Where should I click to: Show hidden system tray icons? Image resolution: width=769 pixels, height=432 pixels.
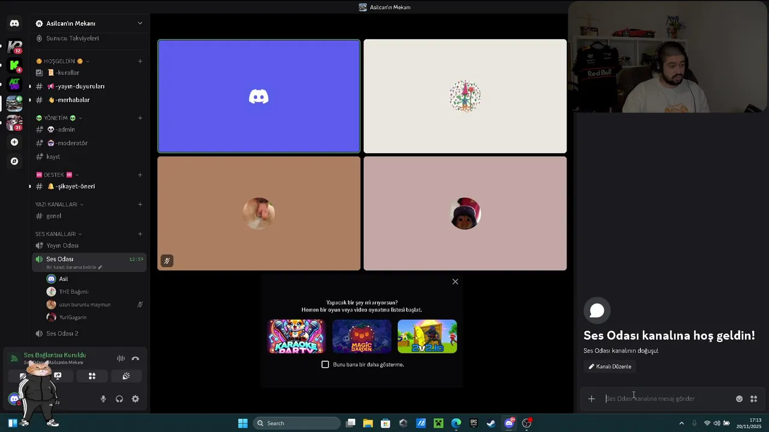pos(681,424)
